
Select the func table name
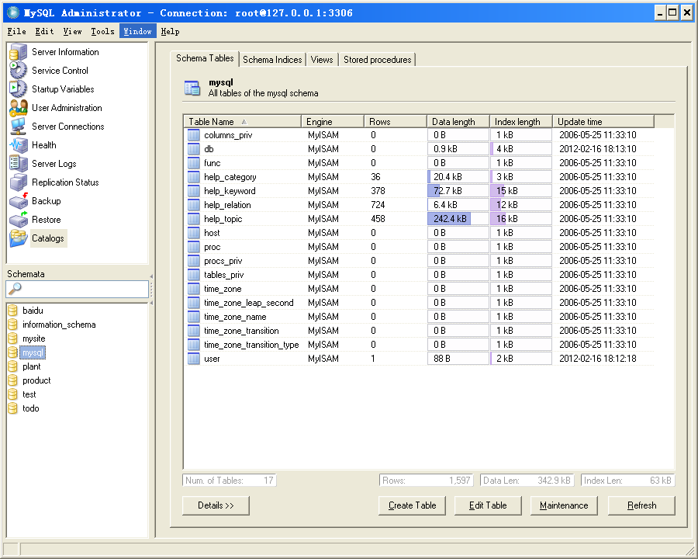click(x=213, y=163)
